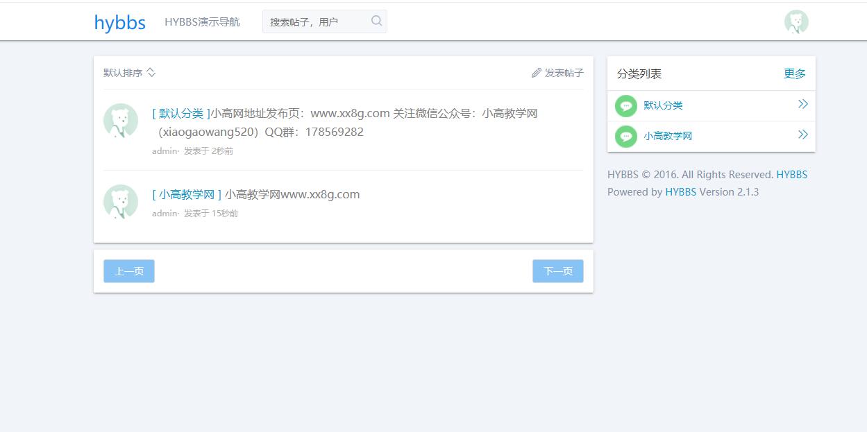Open user avatar in top bar
Screen dimensions: 867x432
pyautogui.click(x=796, y=21)
